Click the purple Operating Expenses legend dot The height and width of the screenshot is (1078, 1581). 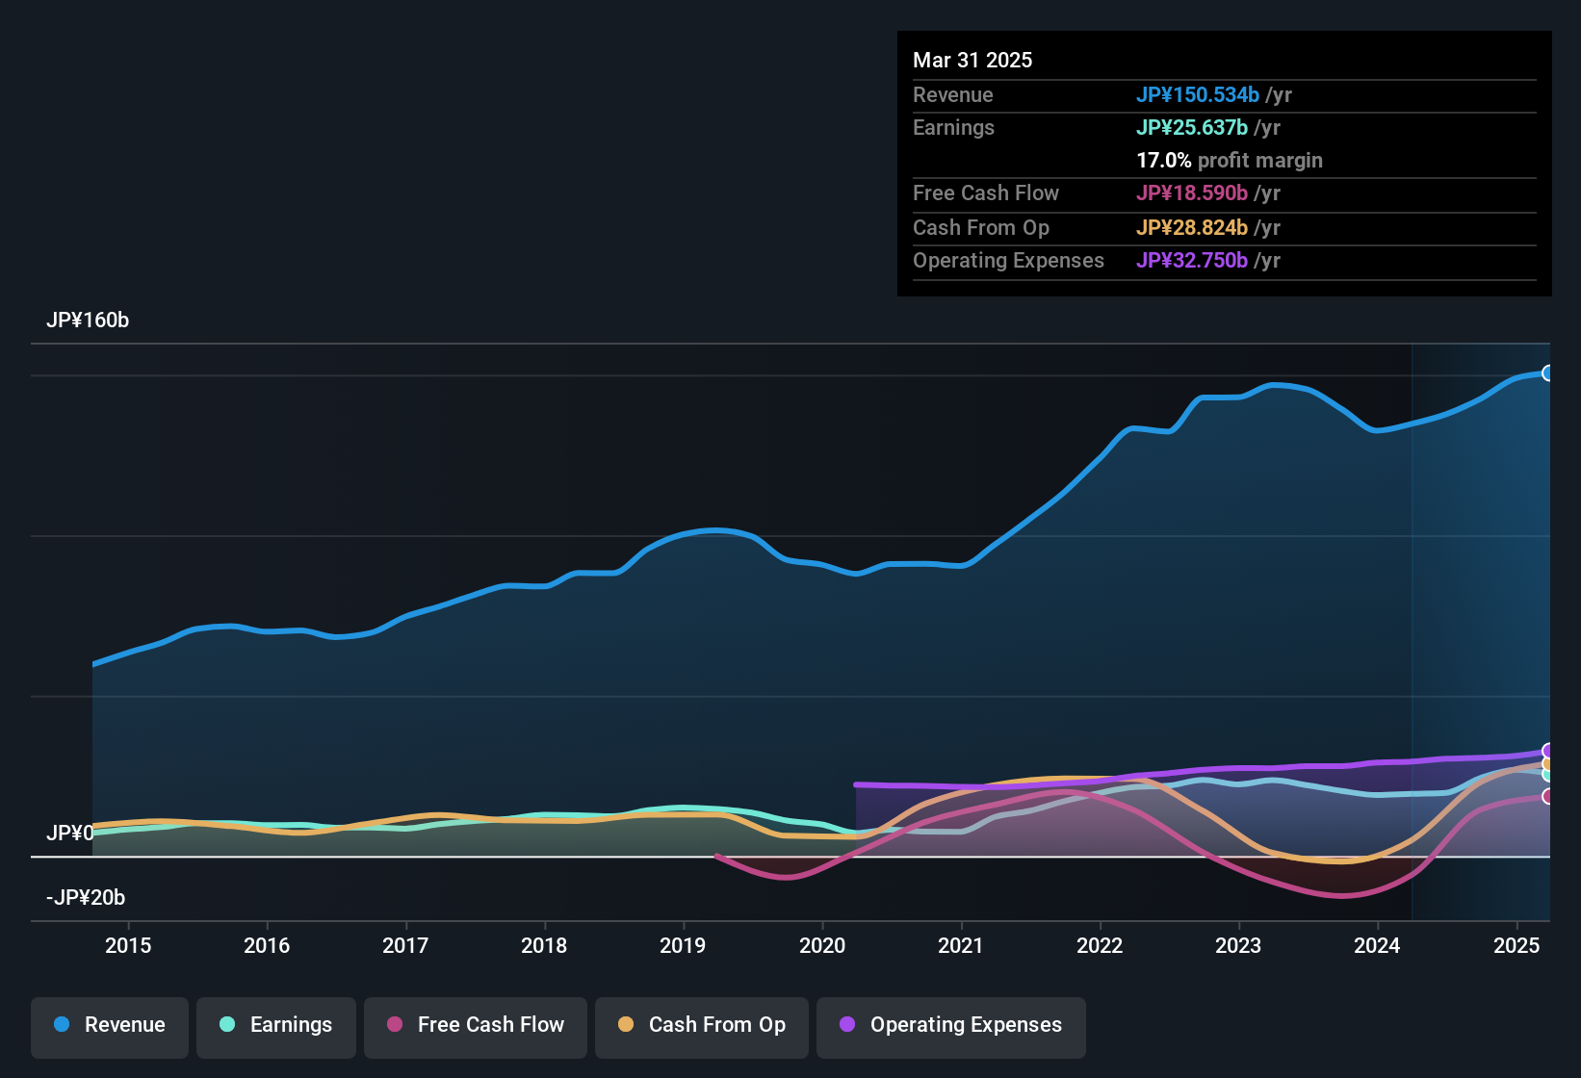847,1025
